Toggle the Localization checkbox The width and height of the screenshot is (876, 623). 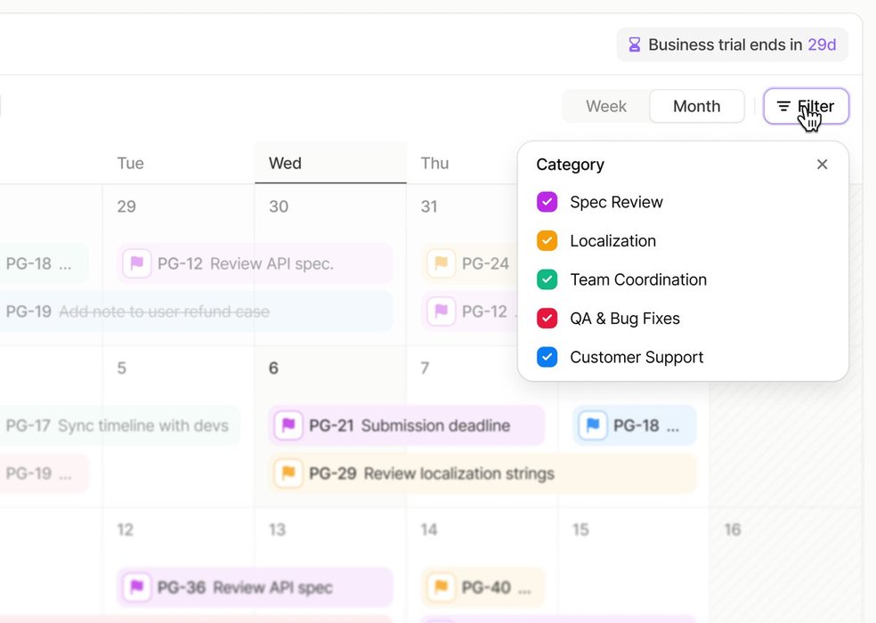[547, 241]
